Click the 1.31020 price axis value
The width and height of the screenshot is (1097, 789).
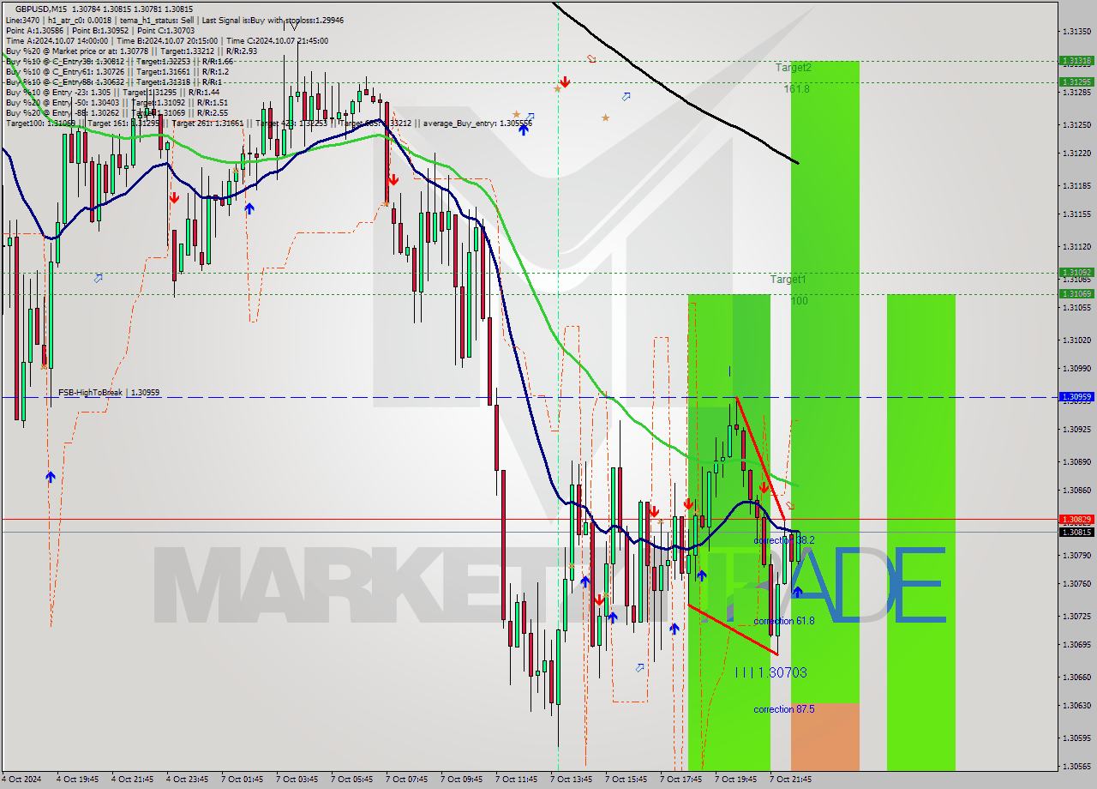click(x=1076, y=340)
